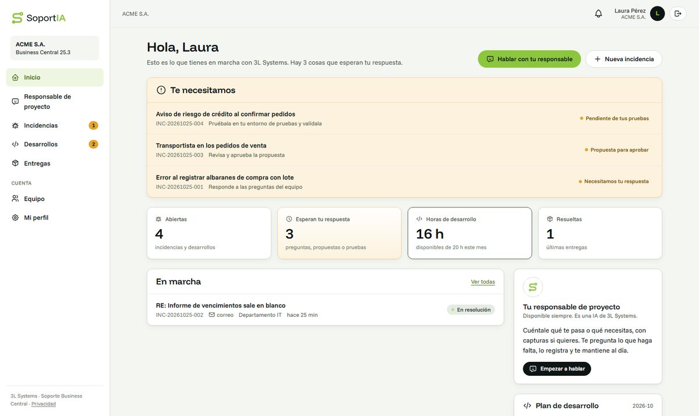The width and height of the screenshot is (699, 416).
Task: Click ACME S.A. Business Central 25.3 card
Action: [x=55, y=48]
